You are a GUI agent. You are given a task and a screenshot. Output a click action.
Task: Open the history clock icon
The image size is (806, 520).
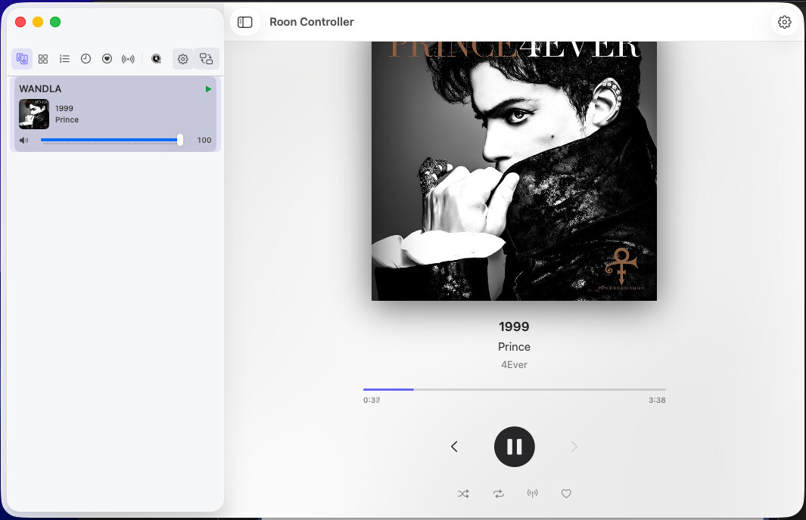tap(86, 59)
